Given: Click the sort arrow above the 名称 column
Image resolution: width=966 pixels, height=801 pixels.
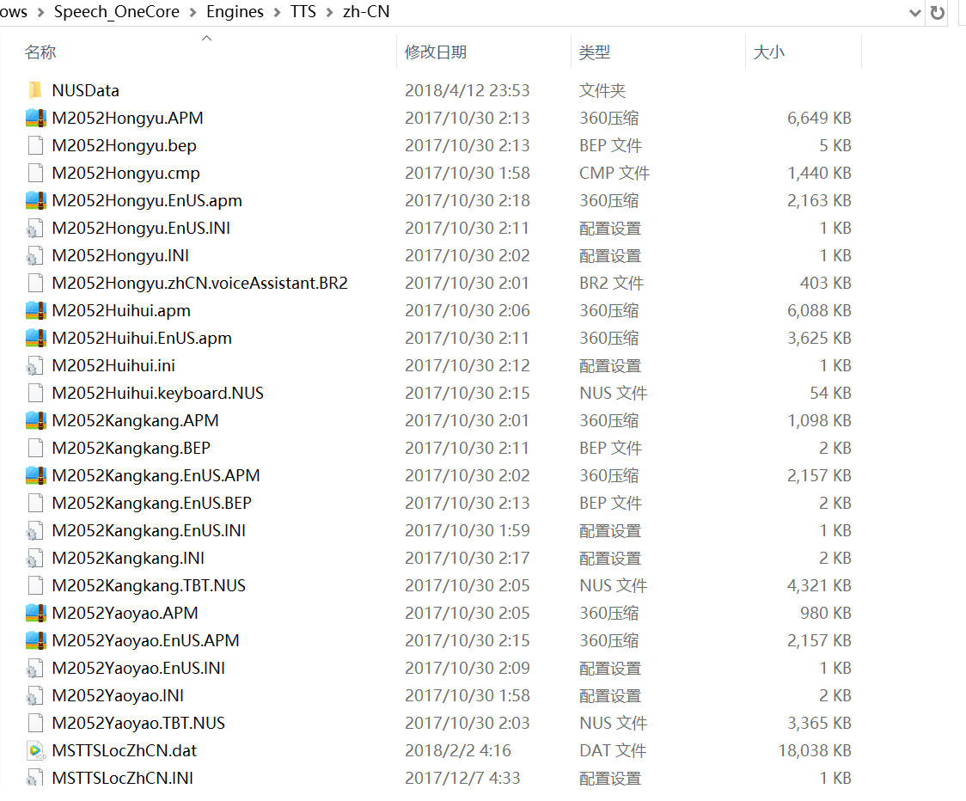Looking at the screenshot, I should click(206, 37).
